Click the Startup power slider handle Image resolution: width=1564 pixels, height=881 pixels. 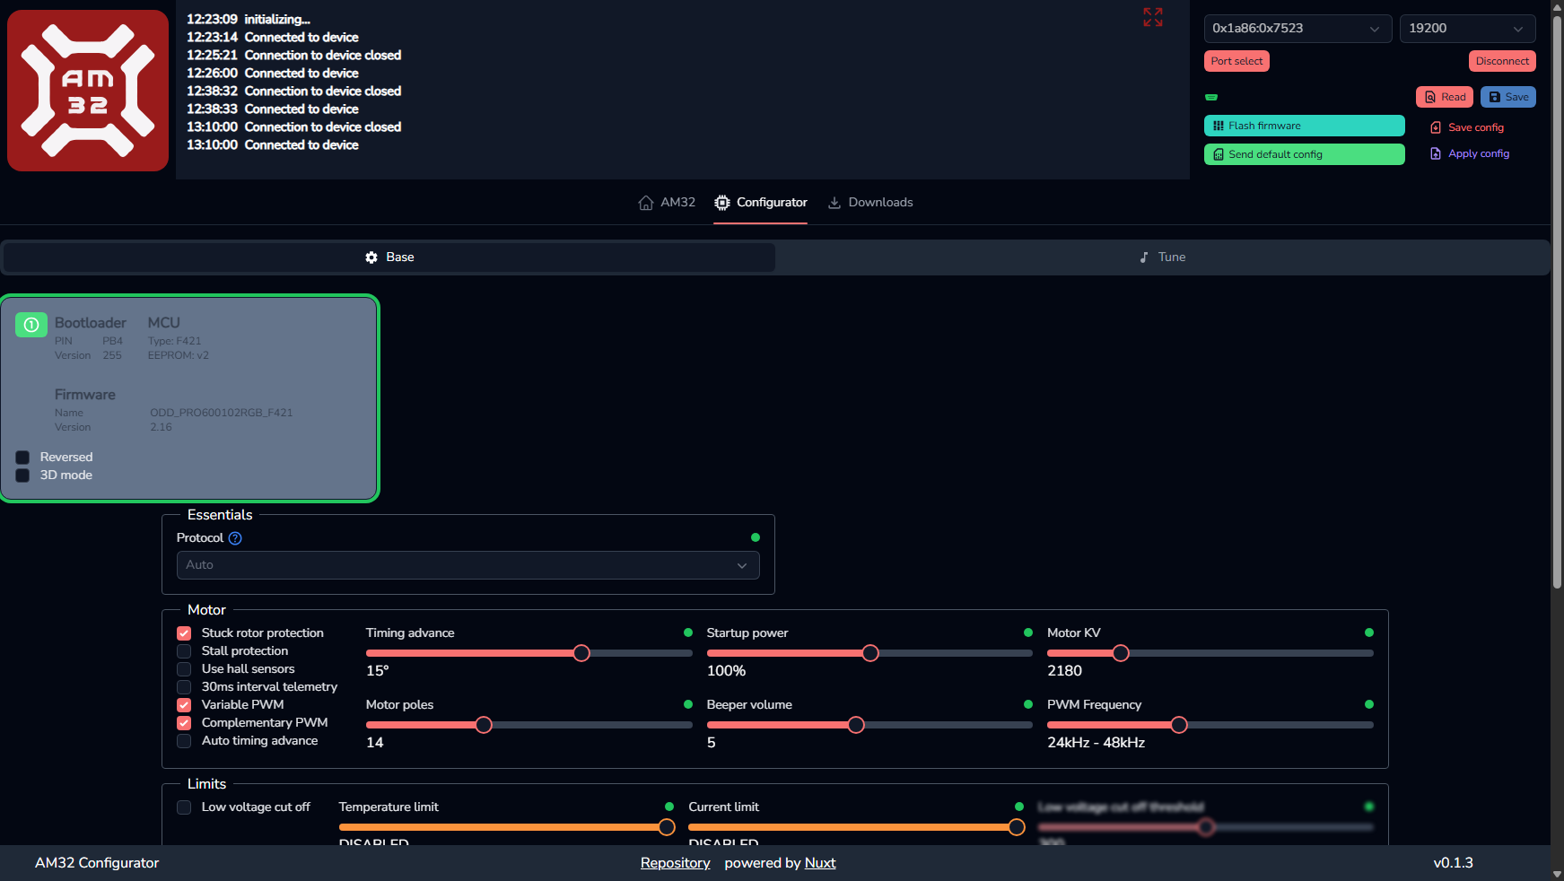pos(870,653)
